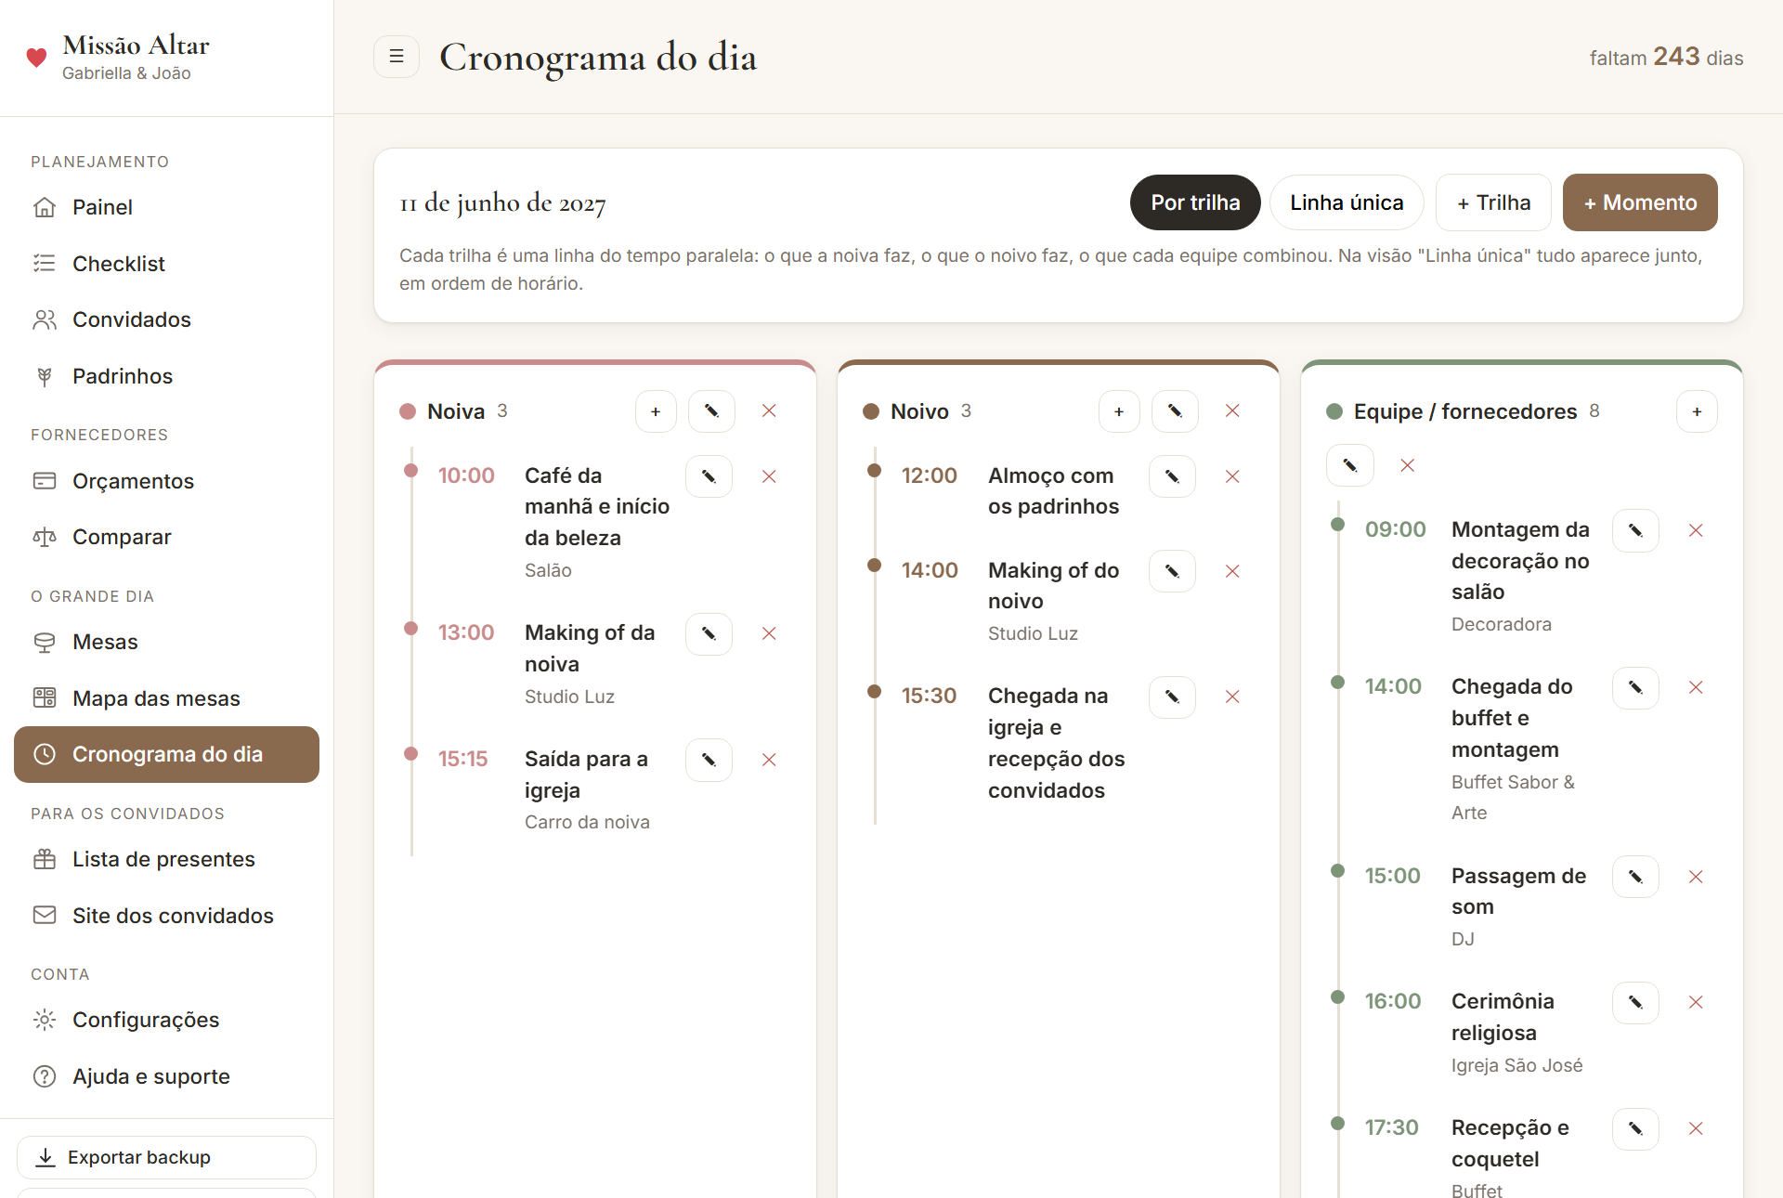The image size is (1783, 1198).
Task: Edit the 17:30 Recepção e coquetel moment
Action: click(1635, 1128)
